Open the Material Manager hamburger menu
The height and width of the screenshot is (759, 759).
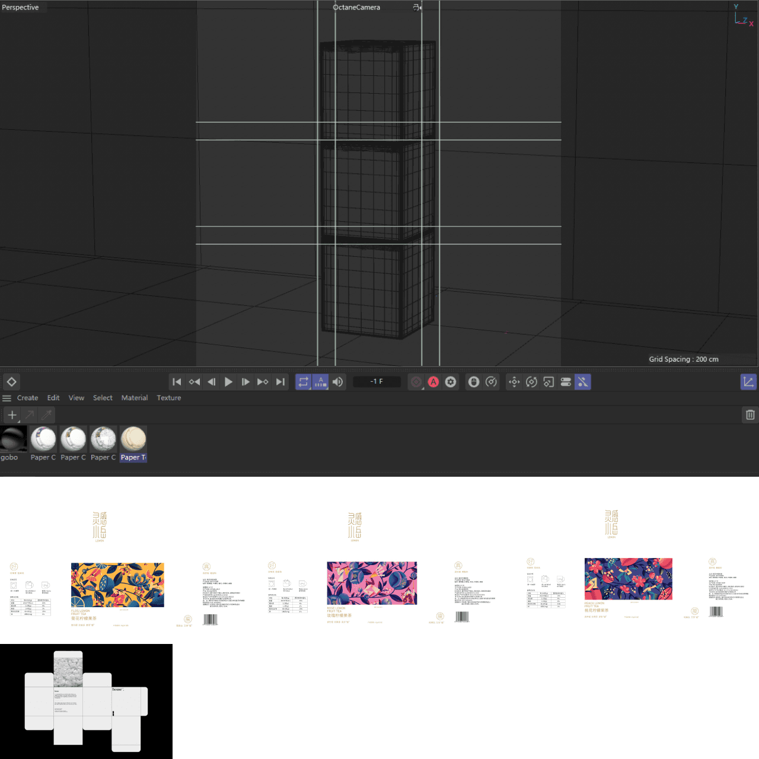pos(7,398)
